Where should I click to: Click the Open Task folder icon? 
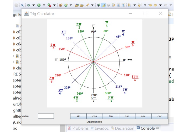point(82,5)
